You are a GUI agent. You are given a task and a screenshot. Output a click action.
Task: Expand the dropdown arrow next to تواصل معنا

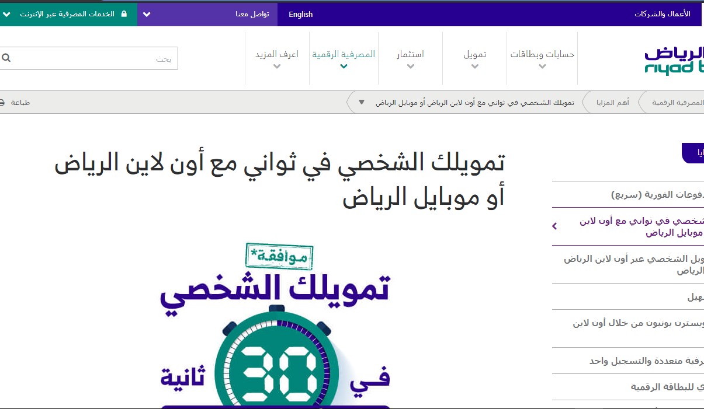pos(147,14)
